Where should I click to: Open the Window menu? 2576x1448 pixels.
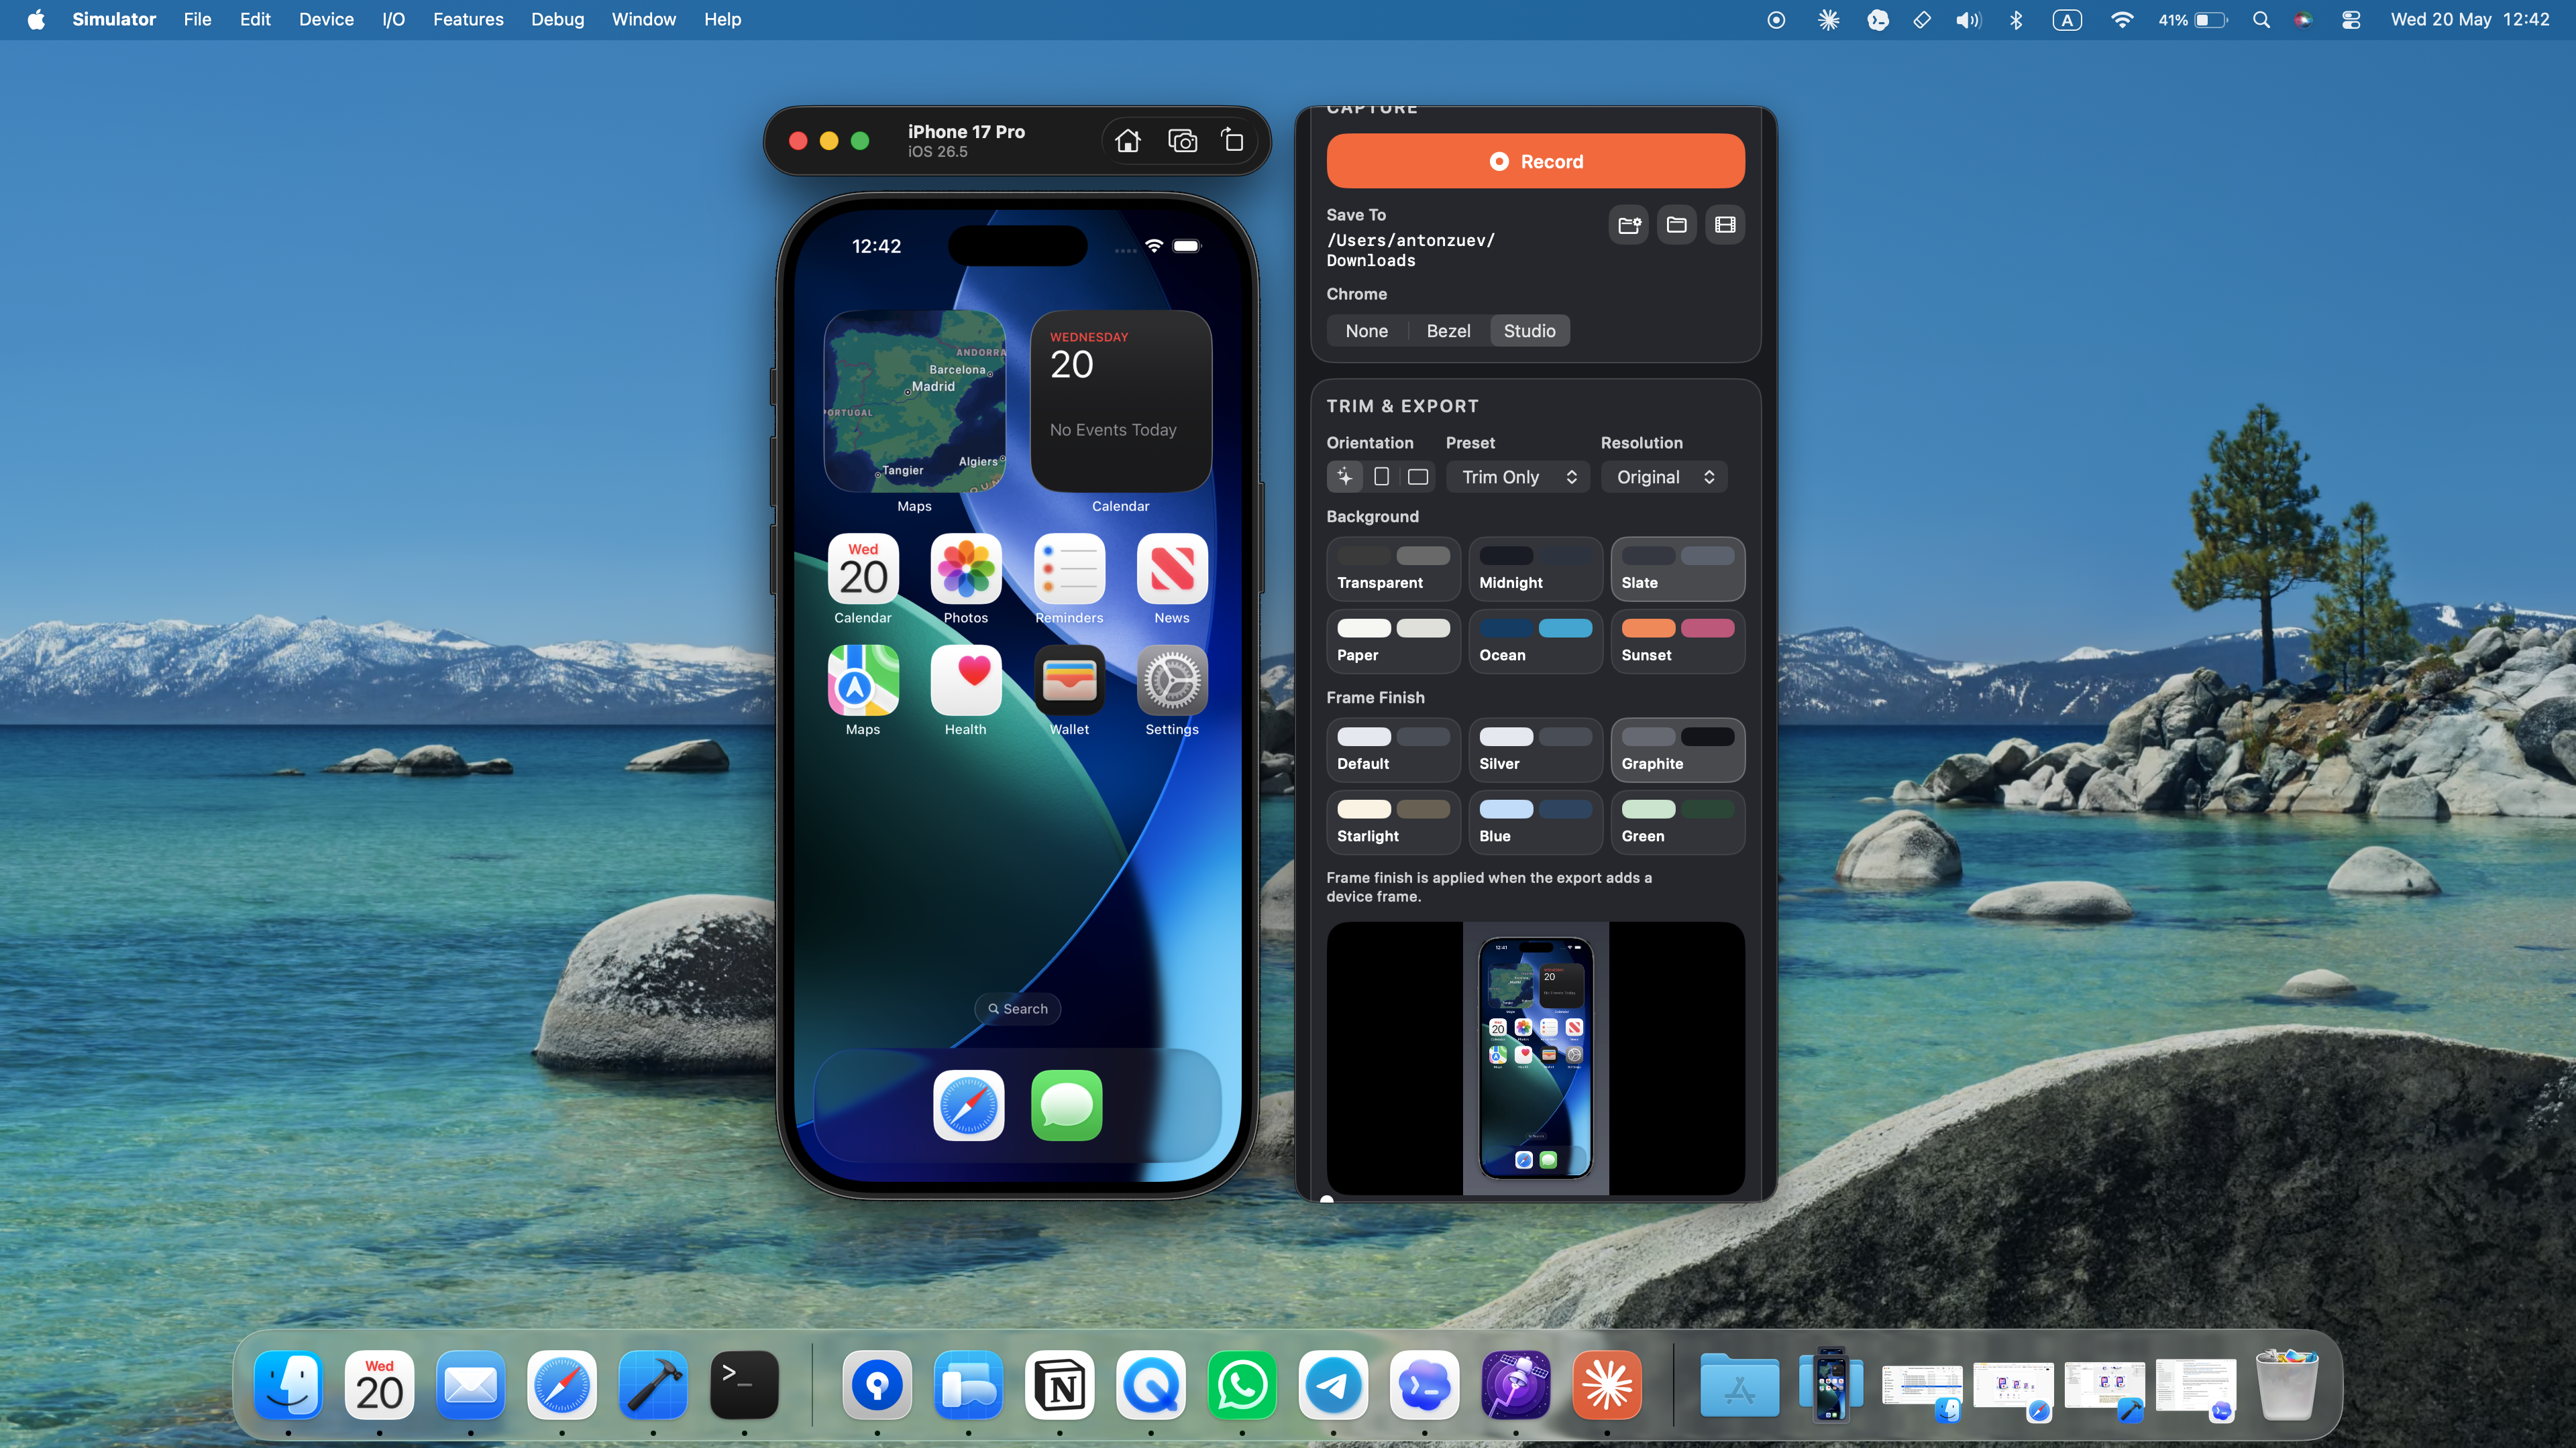point(643,20)
